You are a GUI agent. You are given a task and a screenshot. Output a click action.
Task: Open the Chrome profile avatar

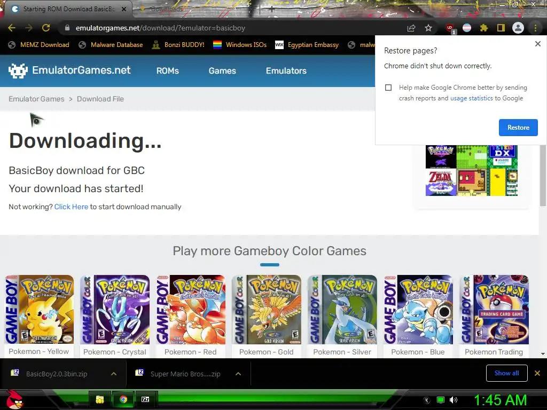coord(518,28)
